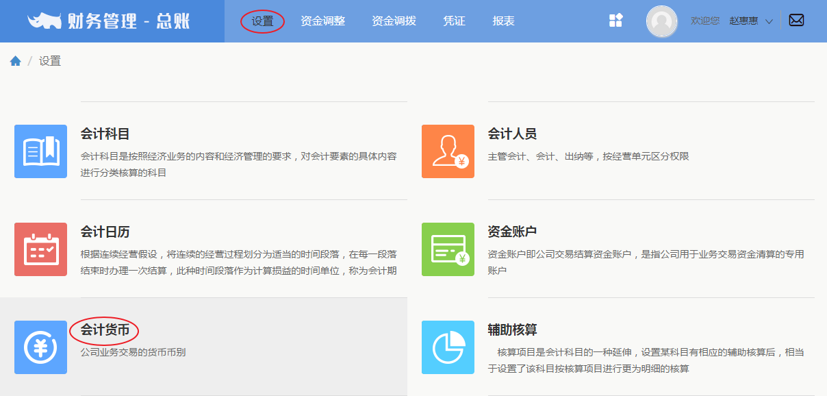Click the 设置 breadcrumb text
Screen dimensions: 827x396
tap(50, 61)
